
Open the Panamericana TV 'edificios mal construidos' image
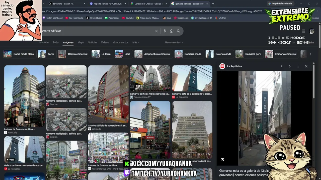pos(150,78)
